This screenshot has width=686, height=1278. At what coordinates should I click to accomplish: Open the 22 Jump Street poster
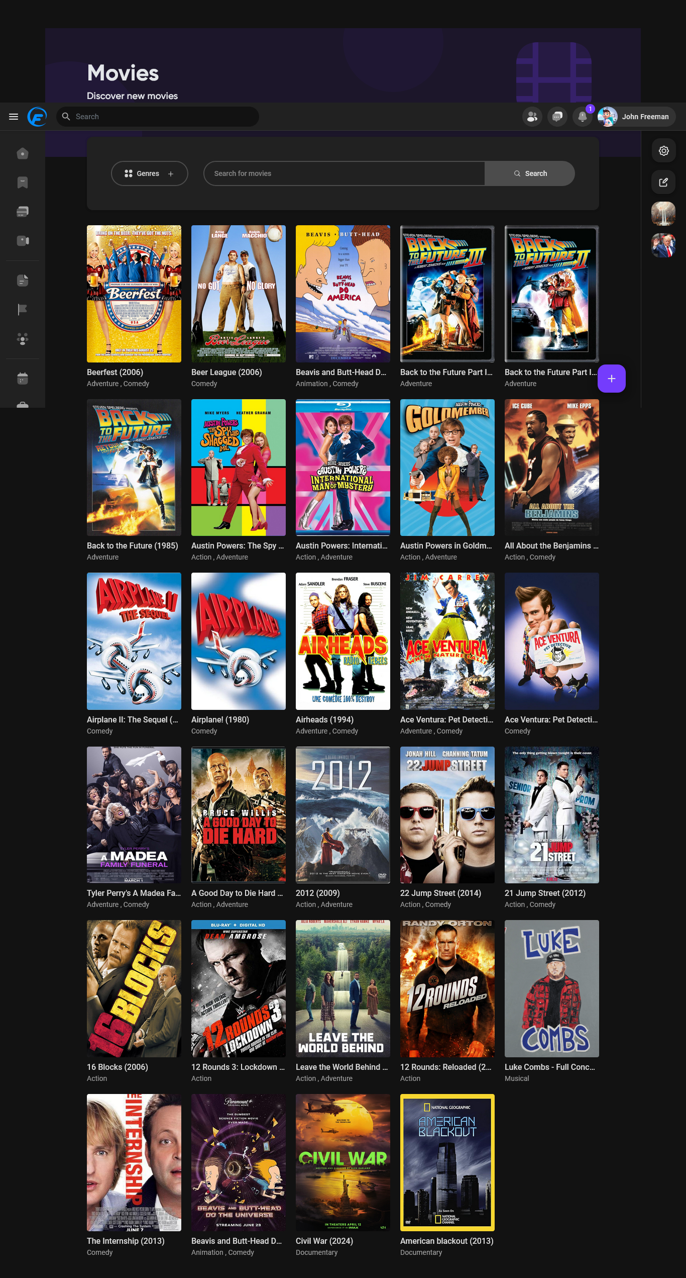pos(447,815)
